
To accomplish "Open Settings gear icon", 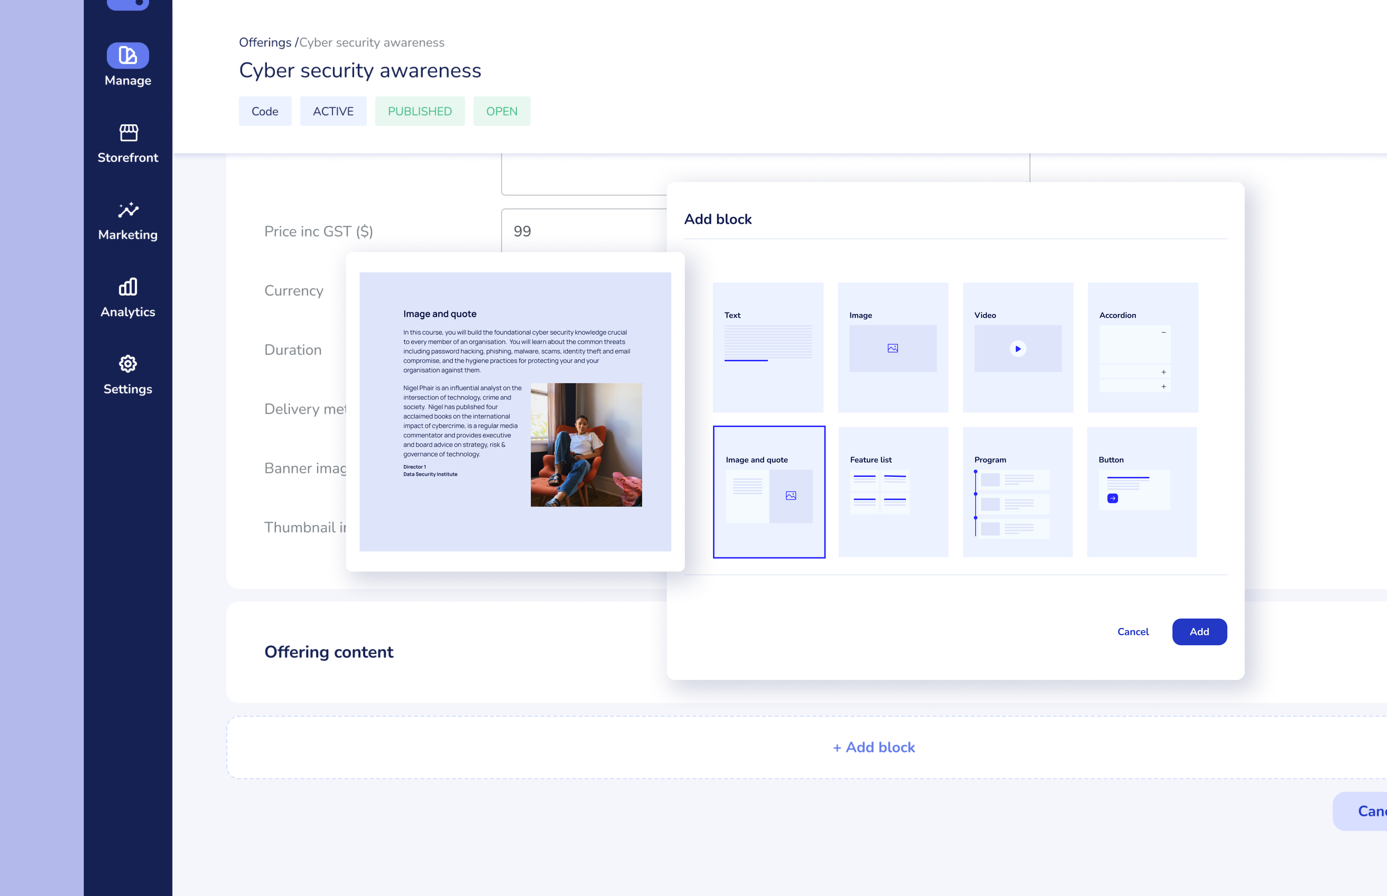I will point(128,364).
